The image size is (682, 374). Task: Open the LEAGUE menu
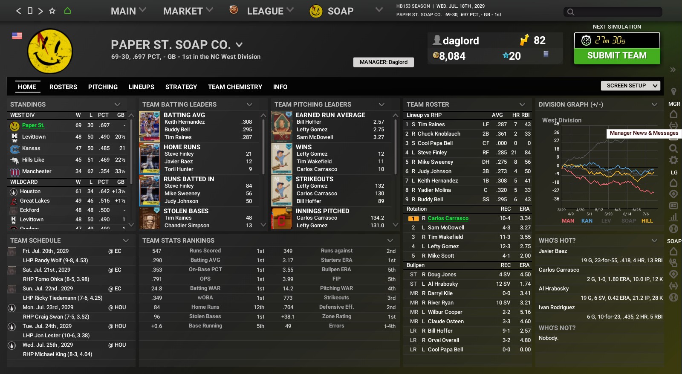coord(270,11)
